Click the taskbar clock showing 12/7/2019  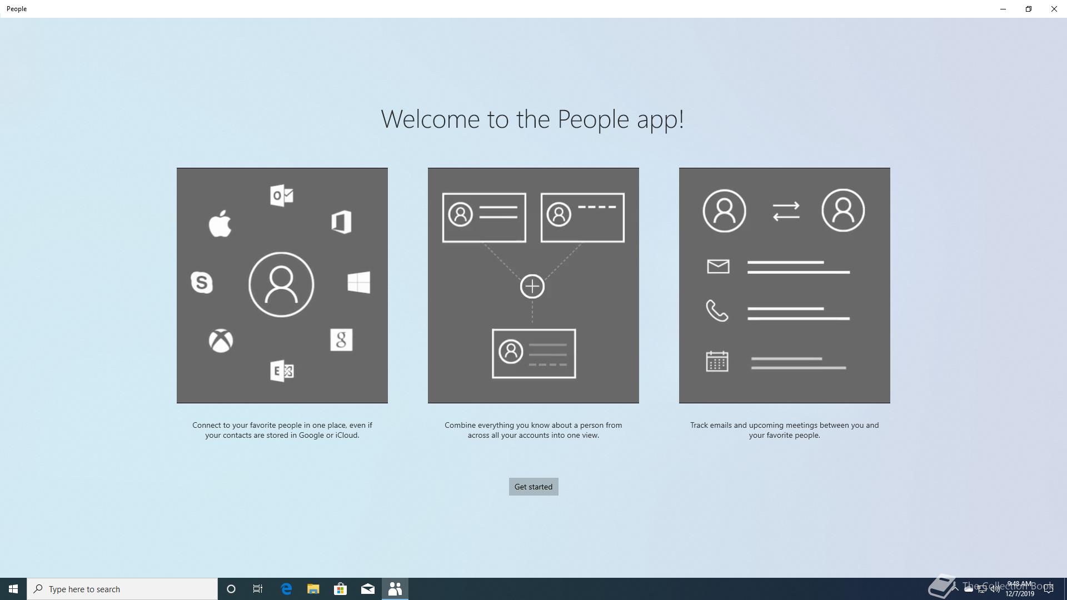[1019, 589]
